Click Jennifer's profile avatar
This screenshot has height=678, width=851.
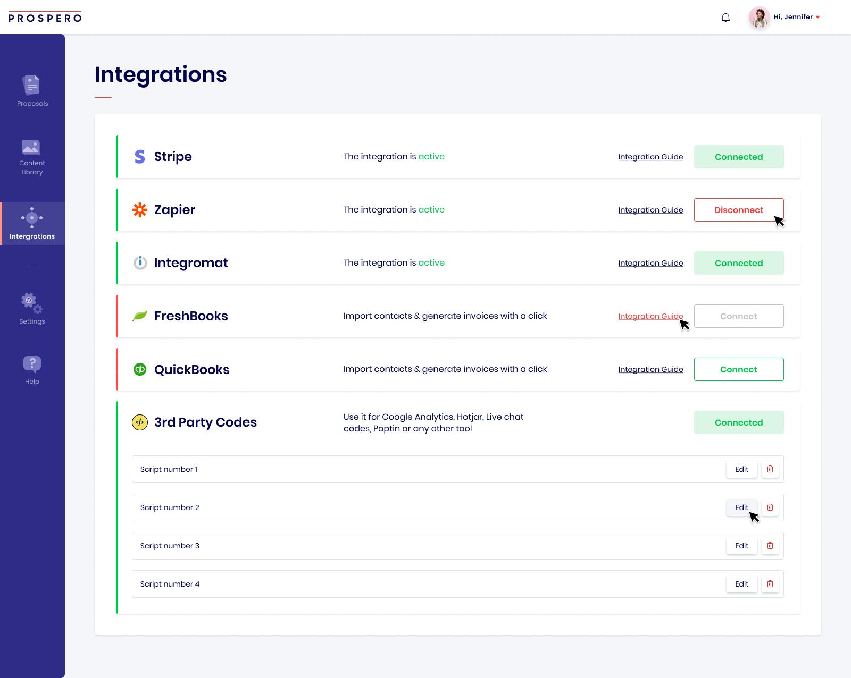click(759, 18)
